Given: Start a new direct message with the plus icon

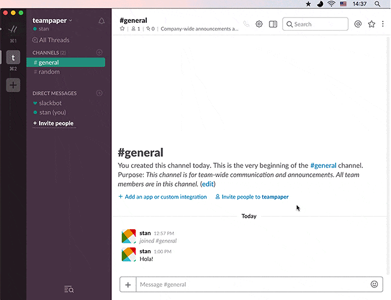Looking at the screenshot, I should coord(99,93).
